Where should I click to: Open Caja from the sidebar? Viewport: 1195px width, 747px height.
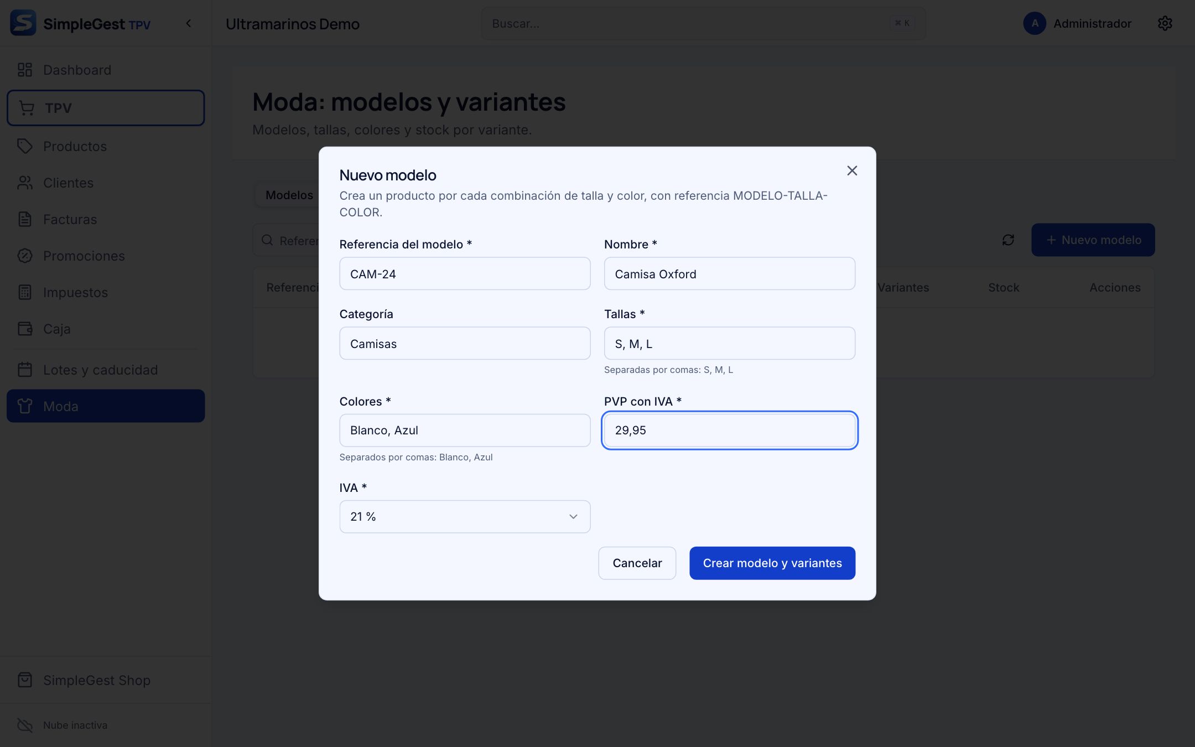click(106, 329)
